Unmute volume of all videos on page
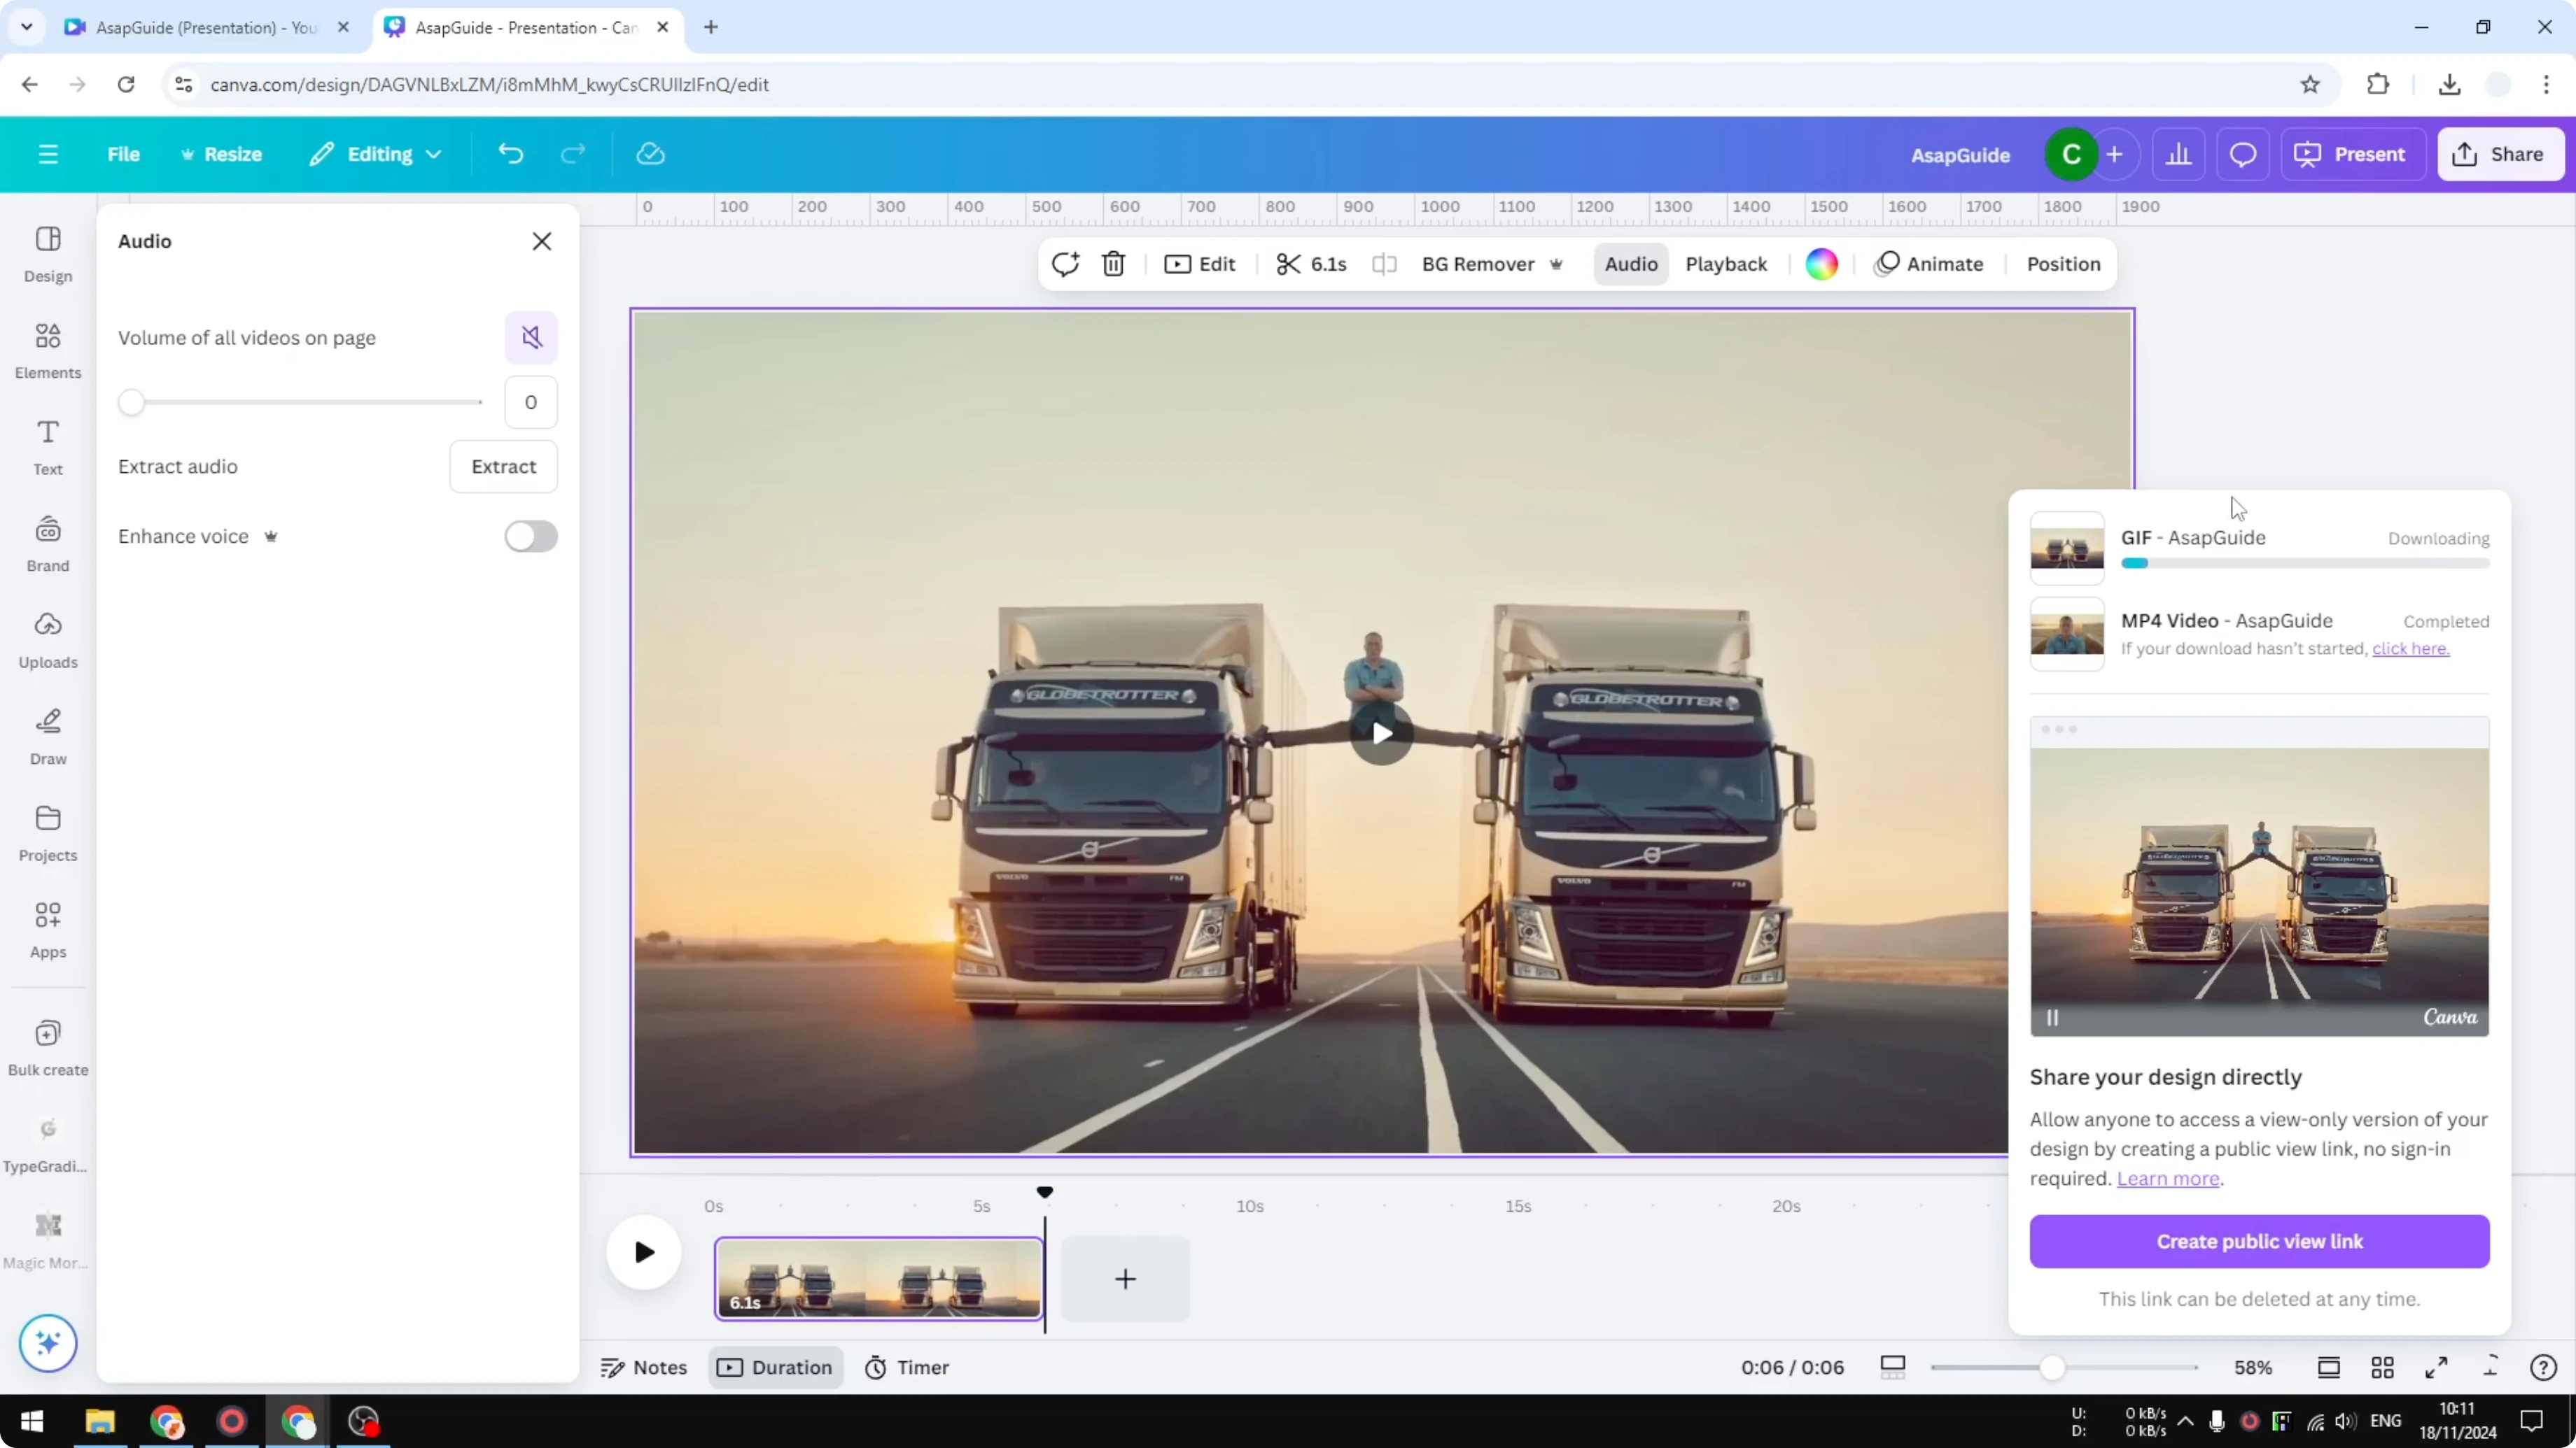The image size is (2576, 1448). pos(531,338)
